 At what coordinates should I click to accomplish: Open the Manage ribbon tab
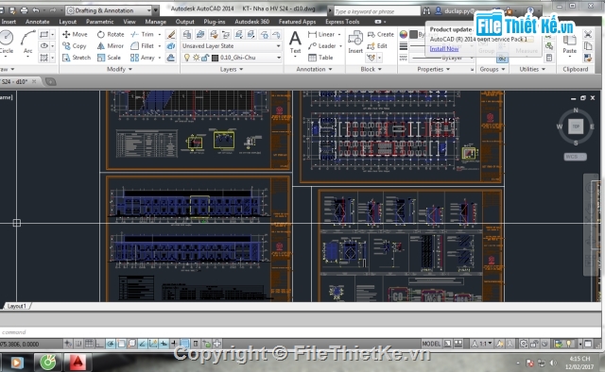pyautogui.click(x=155, y=22)
